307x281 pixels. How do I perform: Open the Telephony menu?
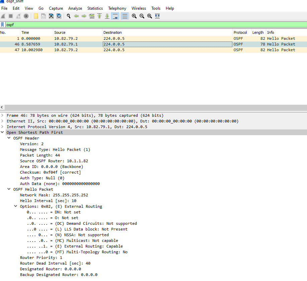point(117,8)
